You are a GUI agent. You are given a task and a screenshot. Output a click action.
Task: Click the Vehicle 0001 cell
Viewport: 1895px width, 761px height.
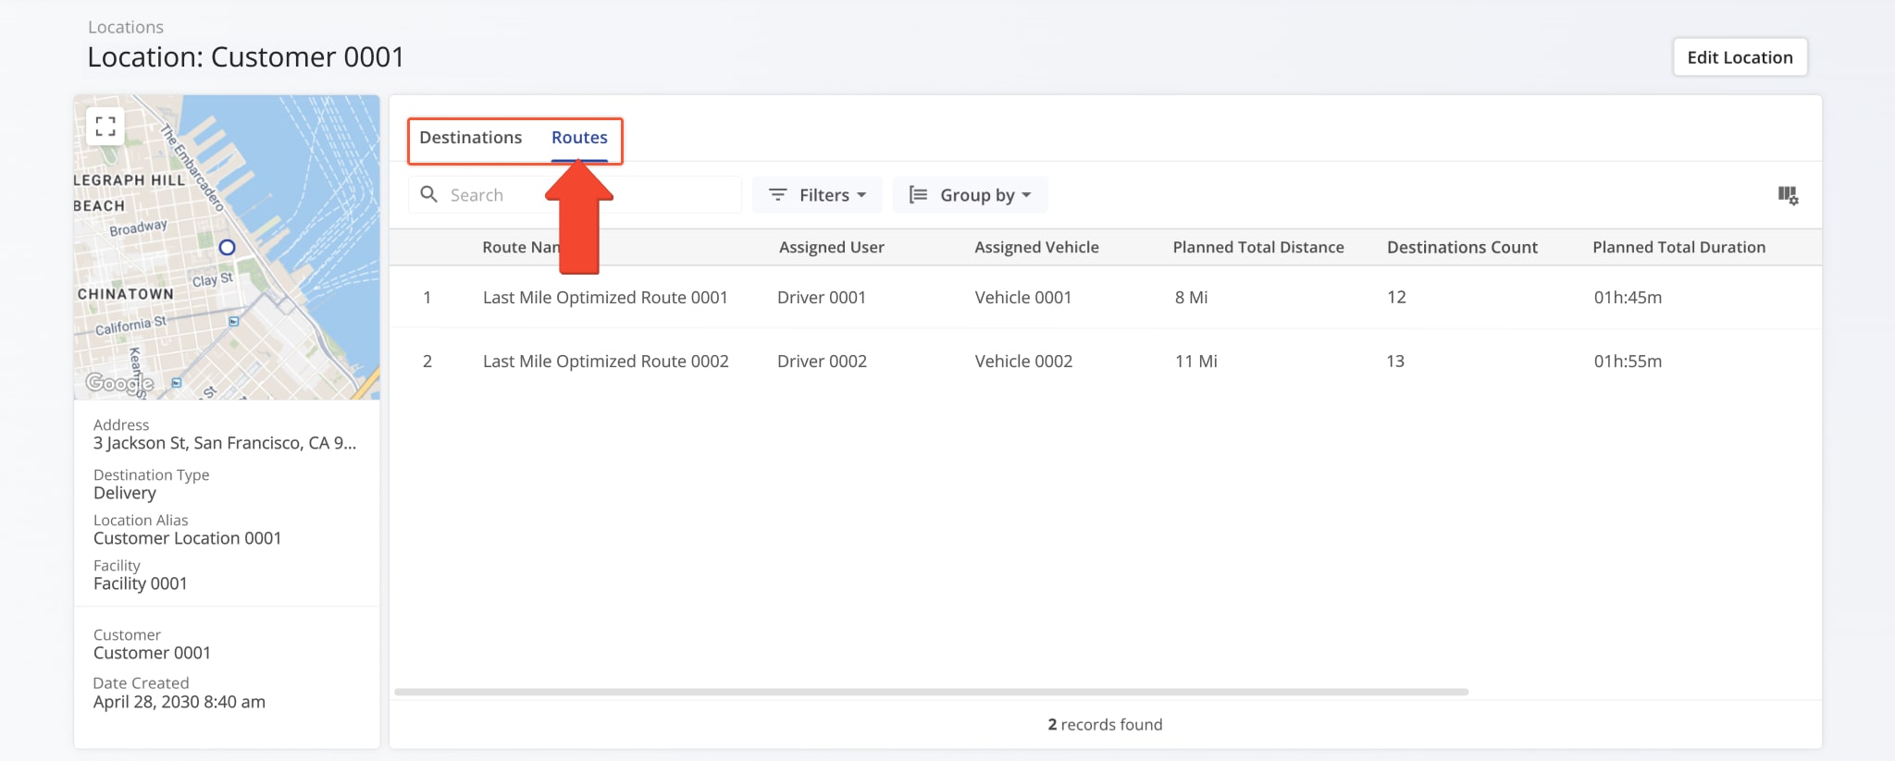coord(1023,298)
